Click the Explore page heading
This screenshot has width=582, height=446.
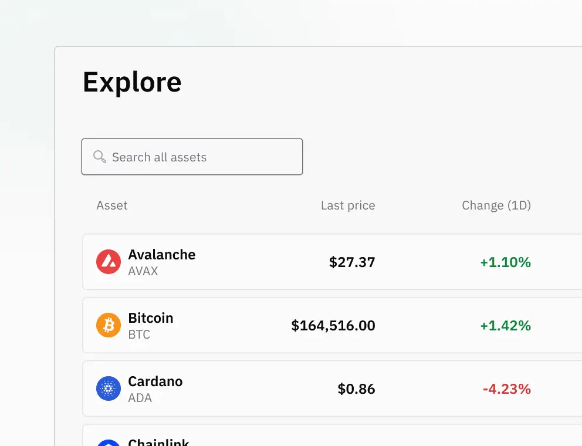(132, 82)
